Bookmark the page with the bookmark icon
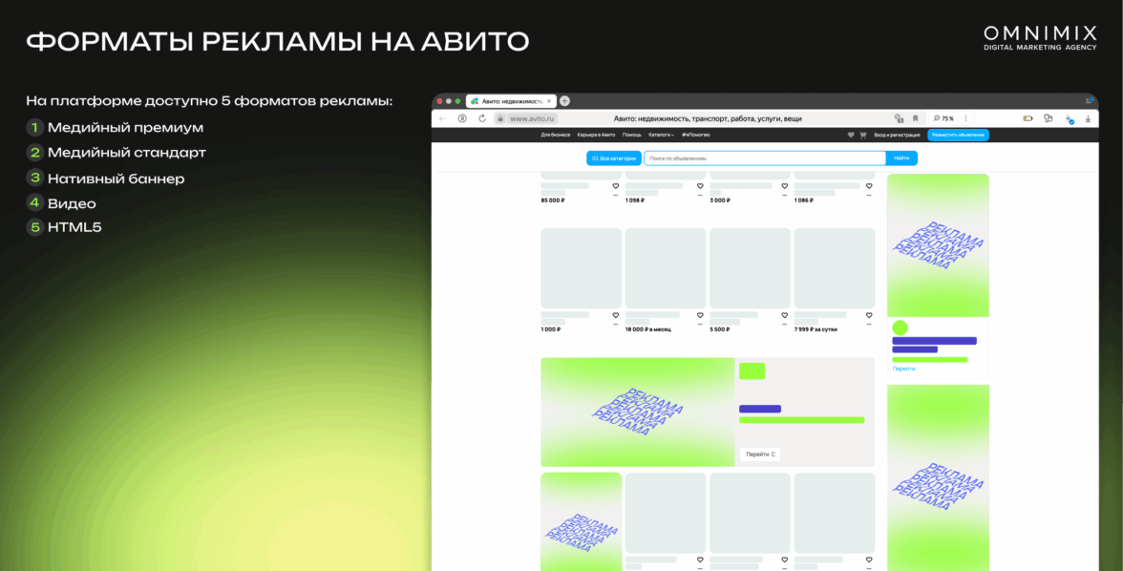 [x=915, y=119]
